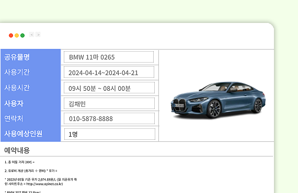Click the 예약내용 section heading
298x193 pixels.
(x=17, y=150)
